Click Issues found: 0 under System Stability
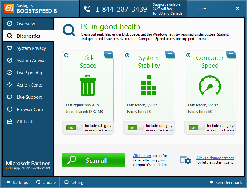This screenshot has width=247, height=188. [139, 112]
